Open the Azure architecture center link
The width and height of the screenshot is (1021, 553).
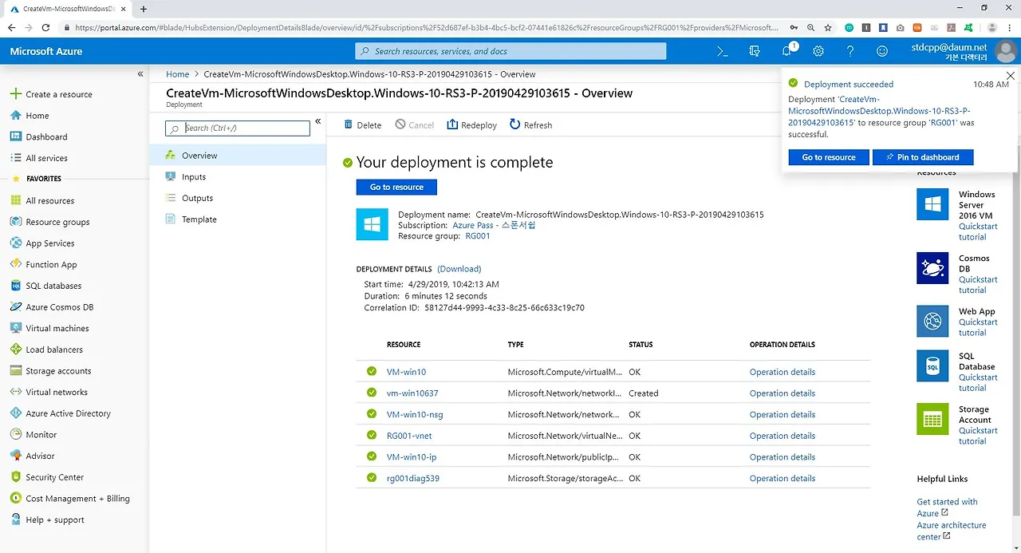click(x=952, y=531)
